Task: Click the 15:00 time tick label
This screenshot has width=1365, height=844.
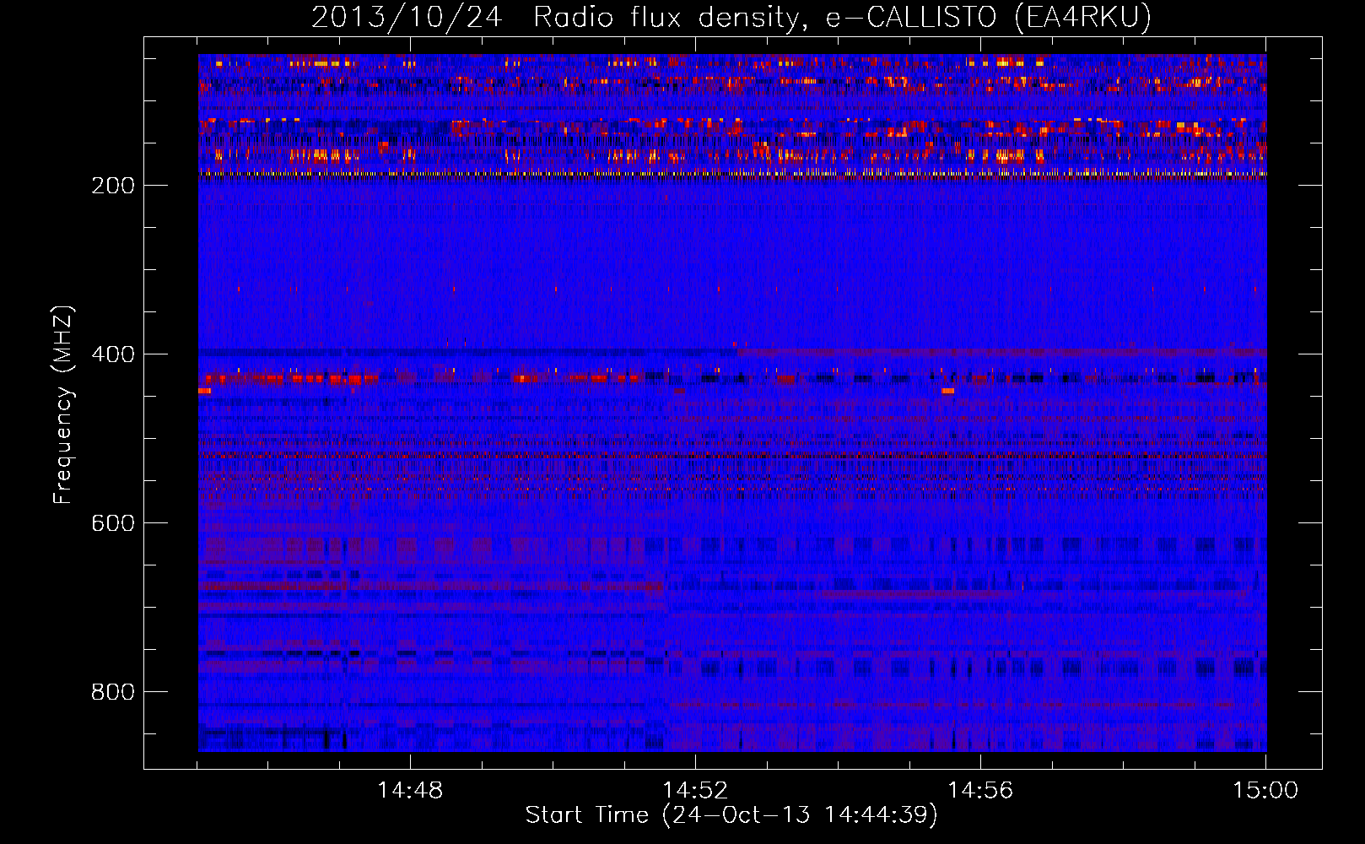Action: coord(1265,791)
